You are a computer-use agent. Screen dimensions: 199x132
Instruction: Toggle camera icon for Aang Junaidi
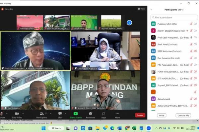(x=195, y=99)
